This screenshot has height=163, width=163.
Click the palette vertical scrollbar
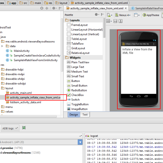tap(104, 28)
